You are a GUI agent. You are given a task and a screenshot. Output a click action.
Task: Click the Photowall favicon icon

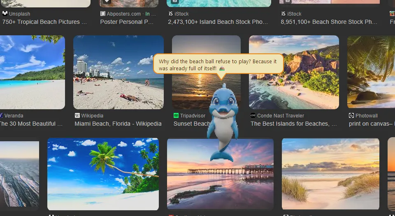(351, 115)
